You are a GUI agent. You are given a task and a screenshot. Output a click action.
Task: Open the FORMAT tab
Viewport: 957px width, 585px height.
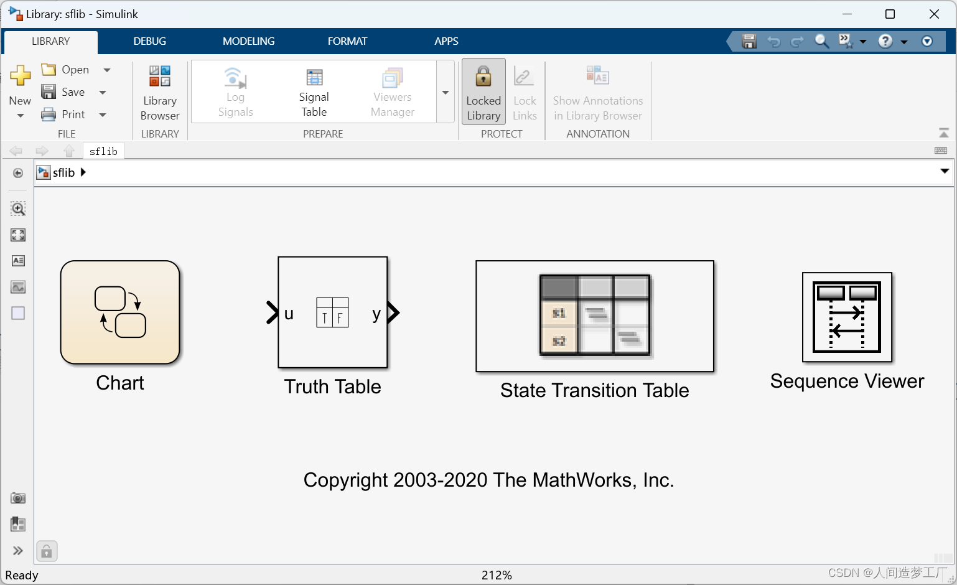pyautogui.click(x=347, y=42)
